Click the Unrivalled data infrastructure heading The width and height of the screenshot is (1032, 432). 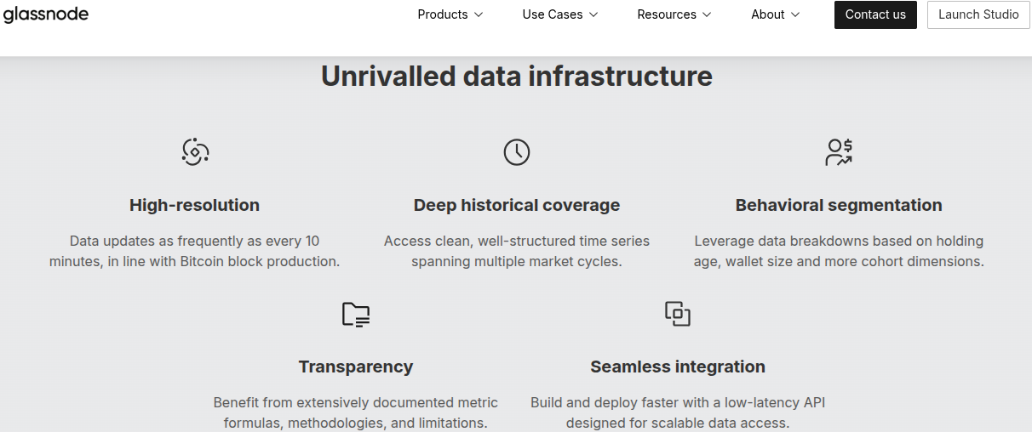pyautogui.click(x=516, y=77)
